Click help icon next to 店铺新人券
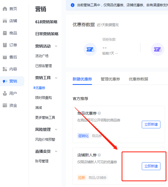The height and width of the screenshot is (187, 168). pyautogui.click(x=99, y=155)
